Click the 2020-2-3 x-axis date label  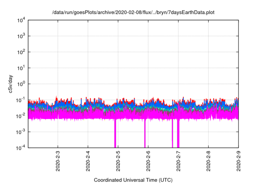click(58, 161)
